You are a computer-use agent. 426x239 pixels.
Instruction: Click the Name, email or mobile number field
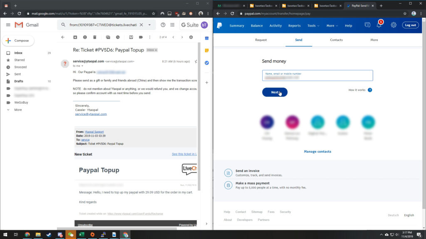coord(317,76)
